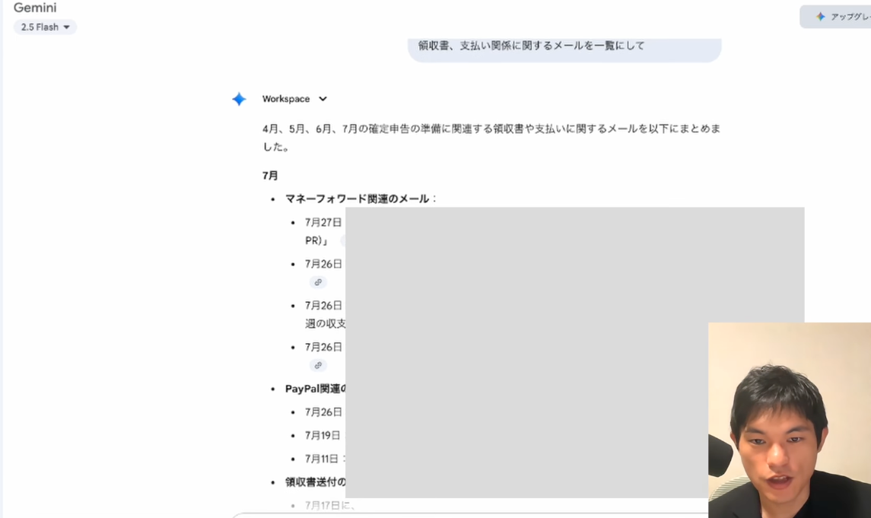Click the blue Gemini sparkle icon
Image resolution: width=871 pixels, height=518 pixels.
pyautogui.click(x=239, y=99)
